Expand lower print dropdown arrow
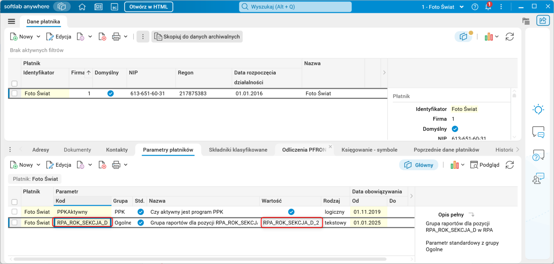Viewport: 554px width, 264px height. 126,165
